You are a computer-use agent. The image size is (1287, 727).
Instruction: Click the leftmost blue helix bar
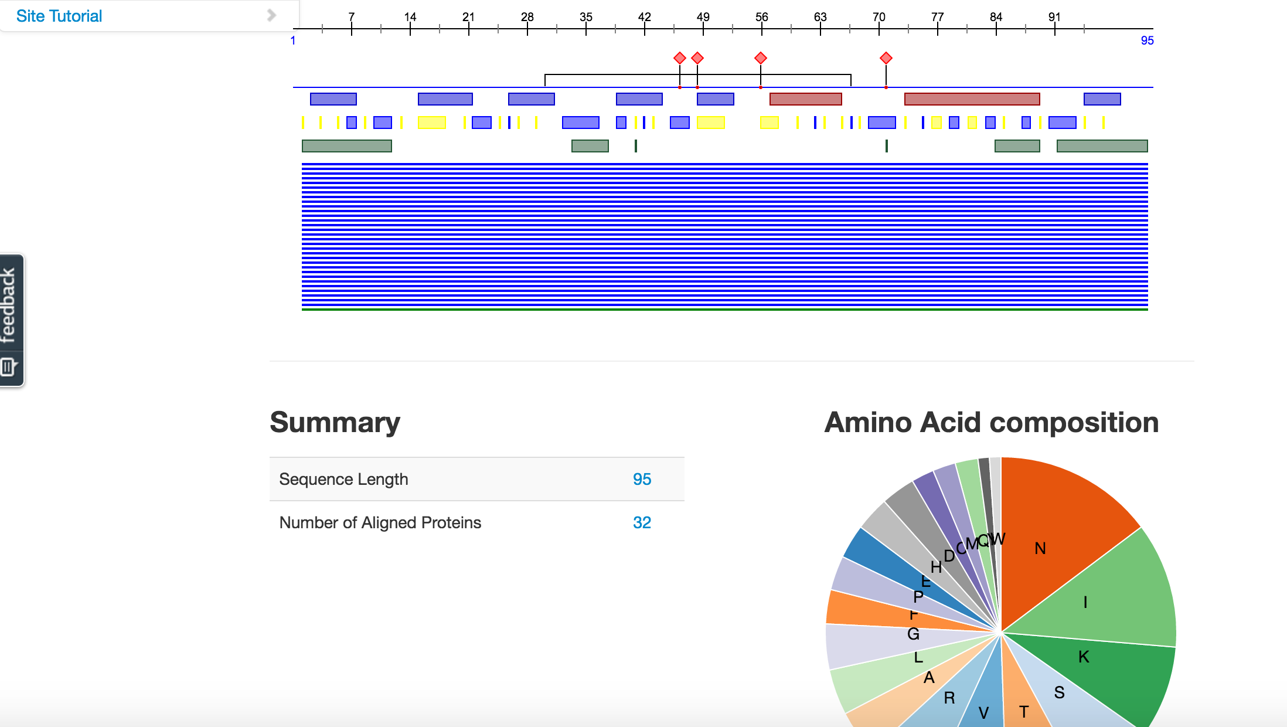coord(333,99)
